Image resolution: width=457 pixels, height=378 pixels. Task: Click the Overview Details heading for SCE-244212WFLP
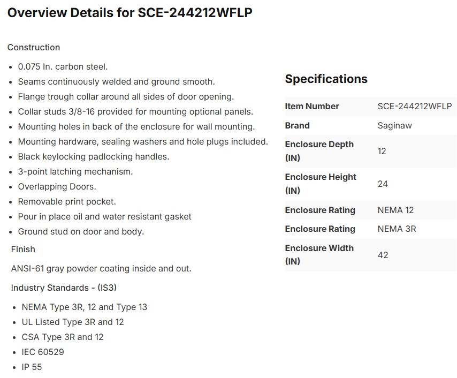point(130,13)
